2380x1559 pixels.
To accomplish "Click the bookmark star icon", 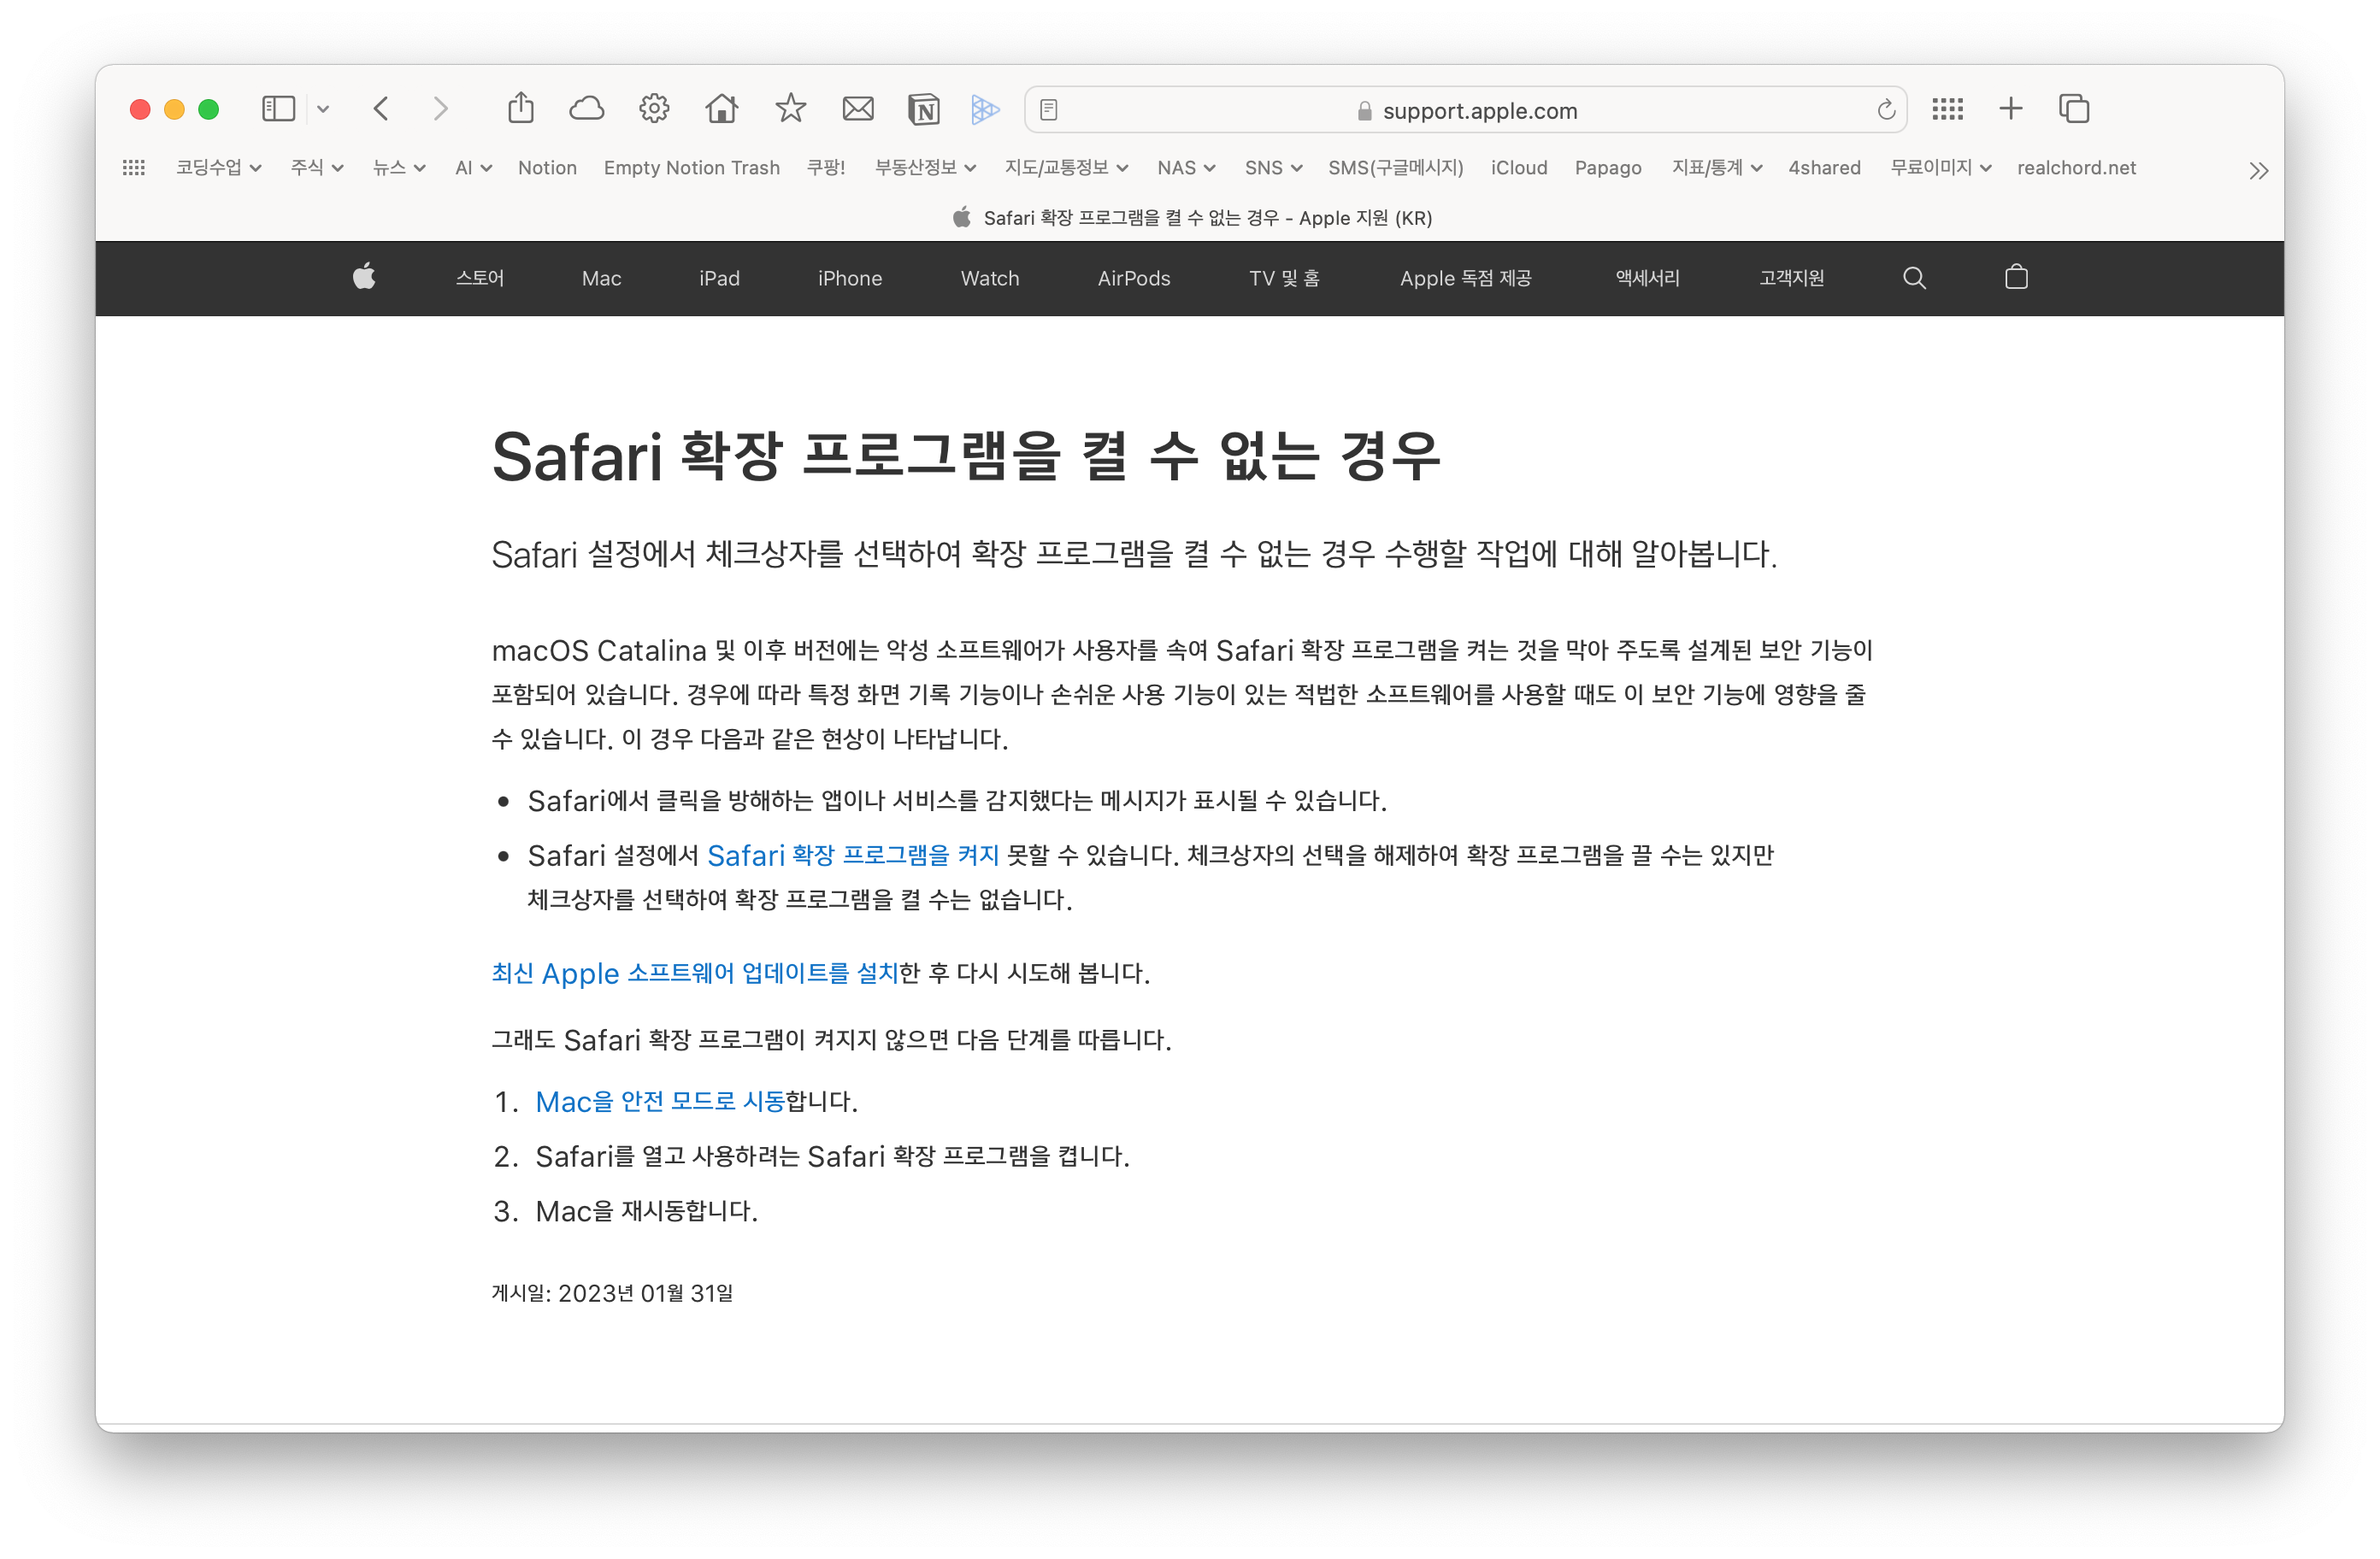I will coord(790,108).
